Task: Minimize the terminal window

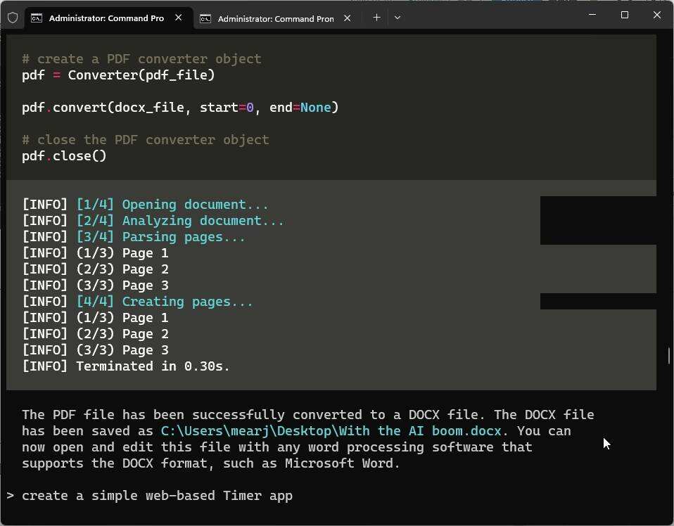Action: (592, 15)
